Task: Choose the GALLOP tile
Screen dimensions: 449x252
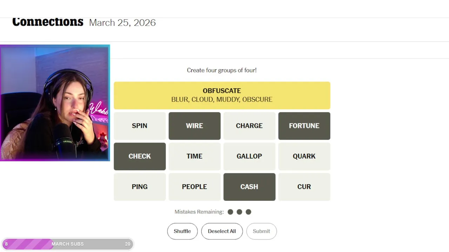Action: tap(249, 156)
